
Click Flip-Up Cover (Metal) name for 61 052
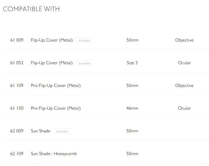coord(52,63)
